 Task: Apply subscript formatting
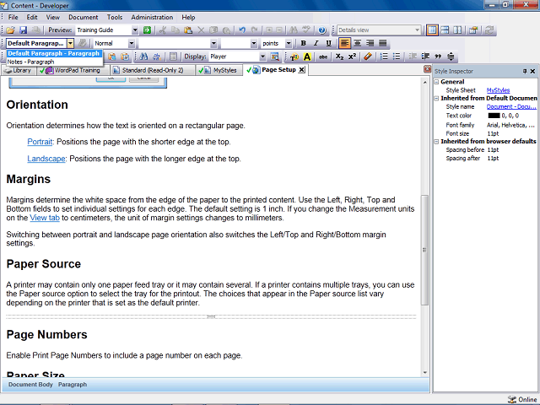[339, 57]
